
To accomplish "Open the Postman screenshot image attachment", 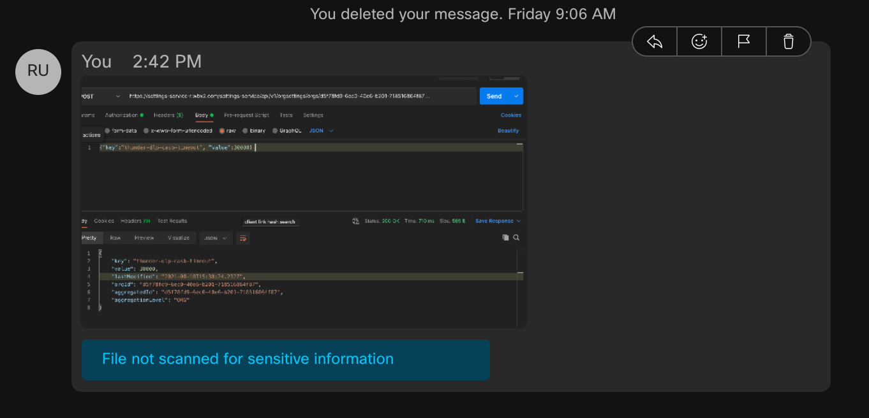I will tap(304, 202).
